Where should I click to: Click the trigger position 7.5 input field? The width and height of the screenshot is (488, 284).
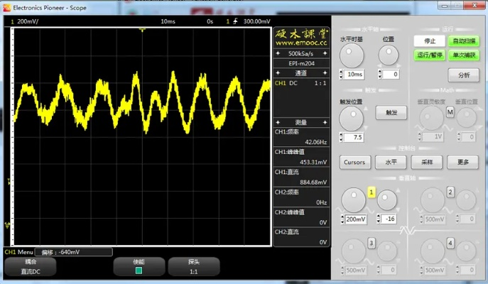click(356, 137)
